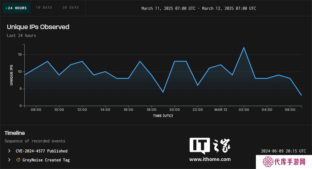Image resolution: width=312 pixels, height=169 pixels.
Task: Click the 2024-06-09 20:15 UTC timestamp
Action: pos(283,151)
